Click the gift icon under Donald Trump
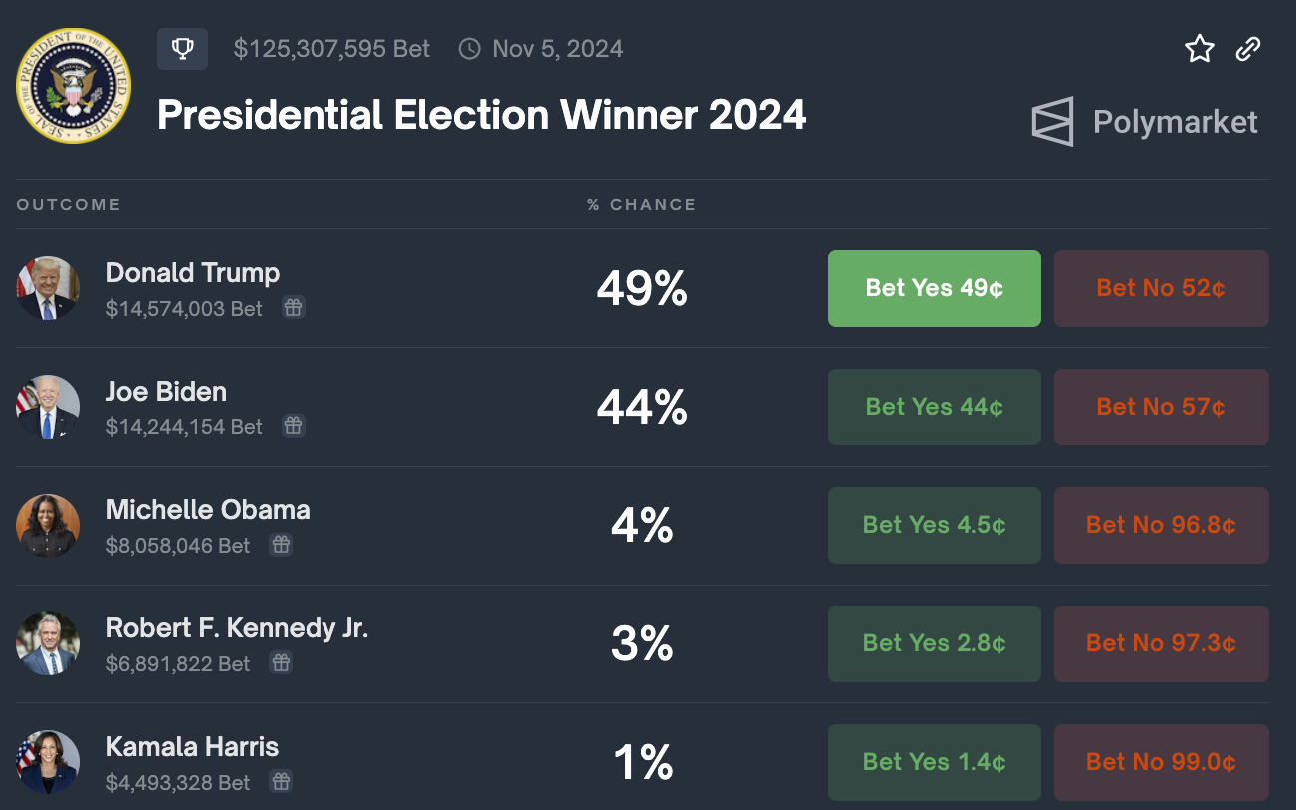Image resolution: width=1296 pixels, height=810 pixels. [293, 308]
